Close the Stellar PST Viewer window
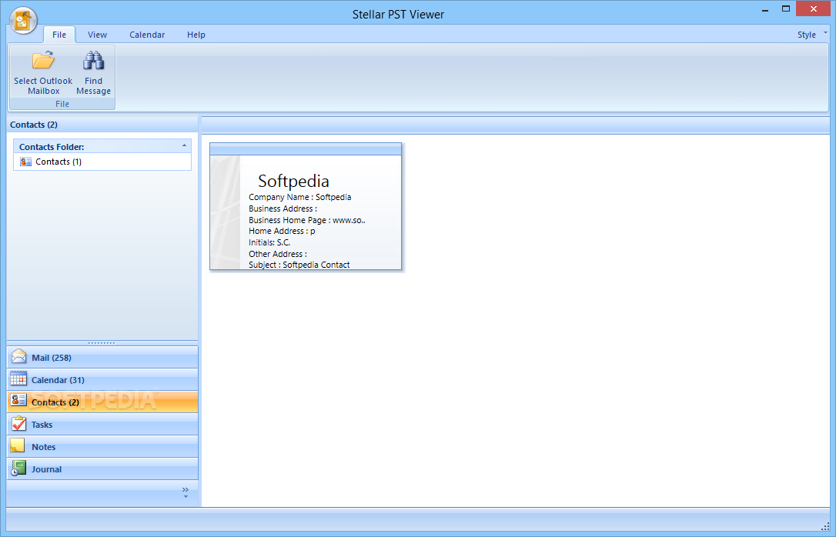Image resolution: width=836 pixels, height=537 pixels. (813, 8)
